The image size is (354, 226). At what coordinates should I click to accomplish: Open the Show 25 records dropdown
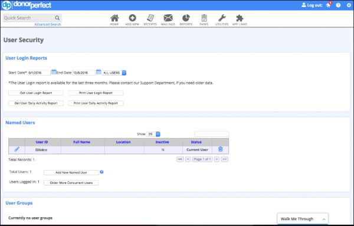(x=153, y=134)
